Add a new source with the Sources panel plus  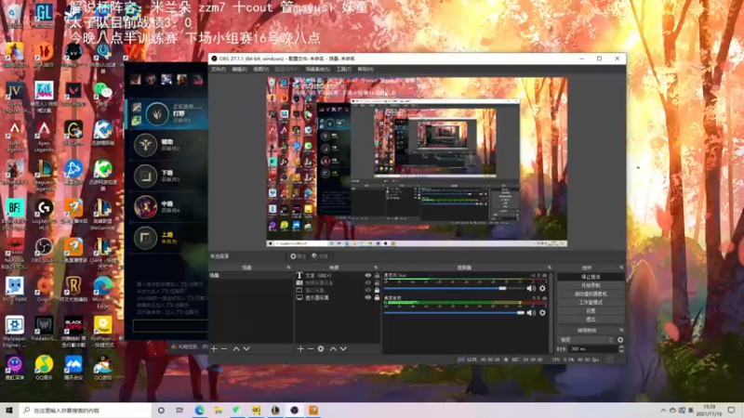pos(300,349)
